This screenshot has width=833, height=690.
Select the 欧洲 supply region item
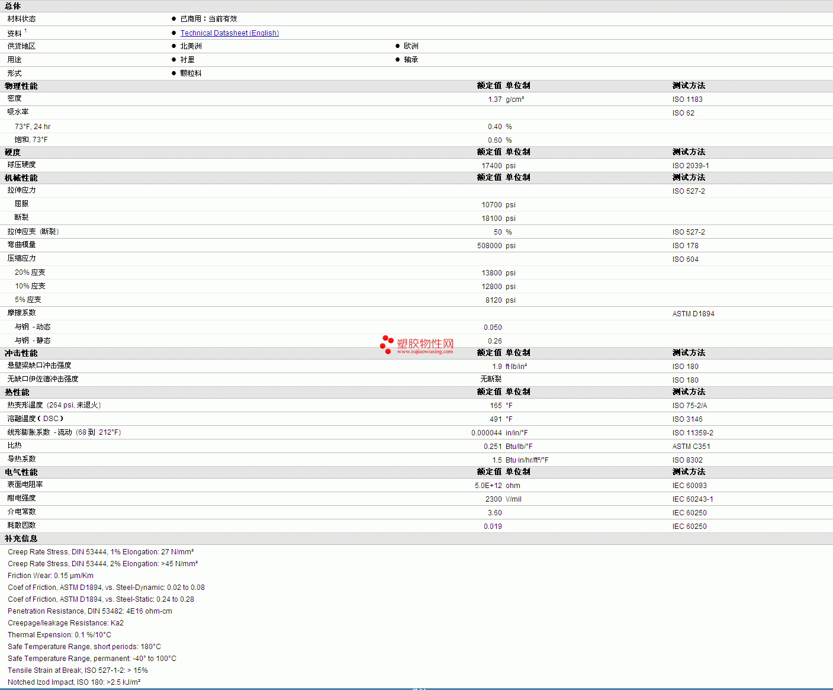point(411,46)
